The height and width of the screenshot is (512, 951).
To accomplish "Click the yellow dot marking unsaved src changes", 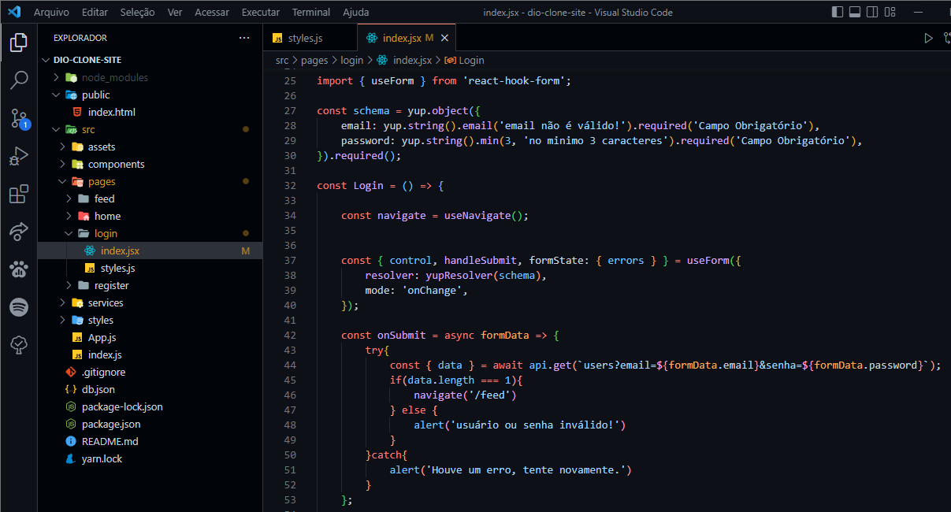I will 245,129.
